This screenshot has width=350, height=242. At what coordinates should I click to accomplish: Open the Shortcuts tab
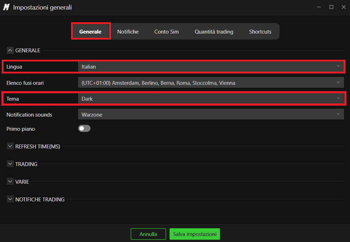click(260, 32)
